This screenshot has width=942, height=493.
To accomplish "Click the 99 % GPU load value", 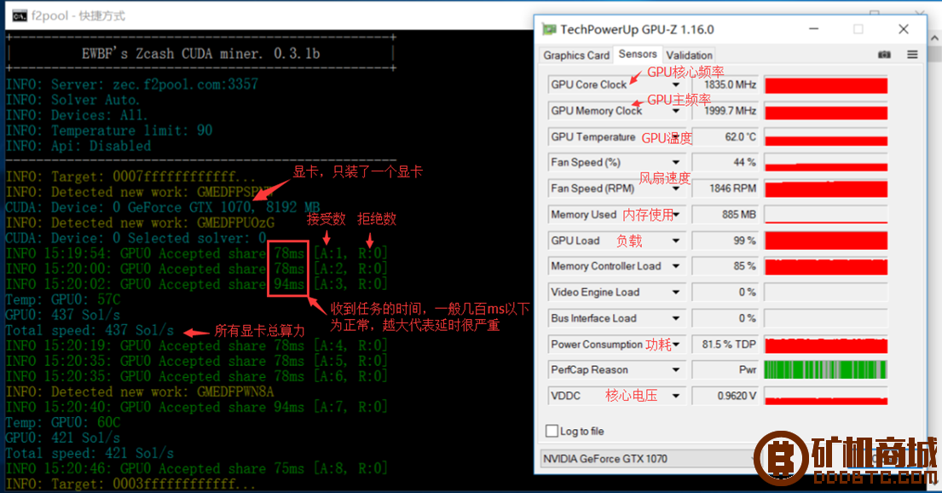I will point(725,241).
